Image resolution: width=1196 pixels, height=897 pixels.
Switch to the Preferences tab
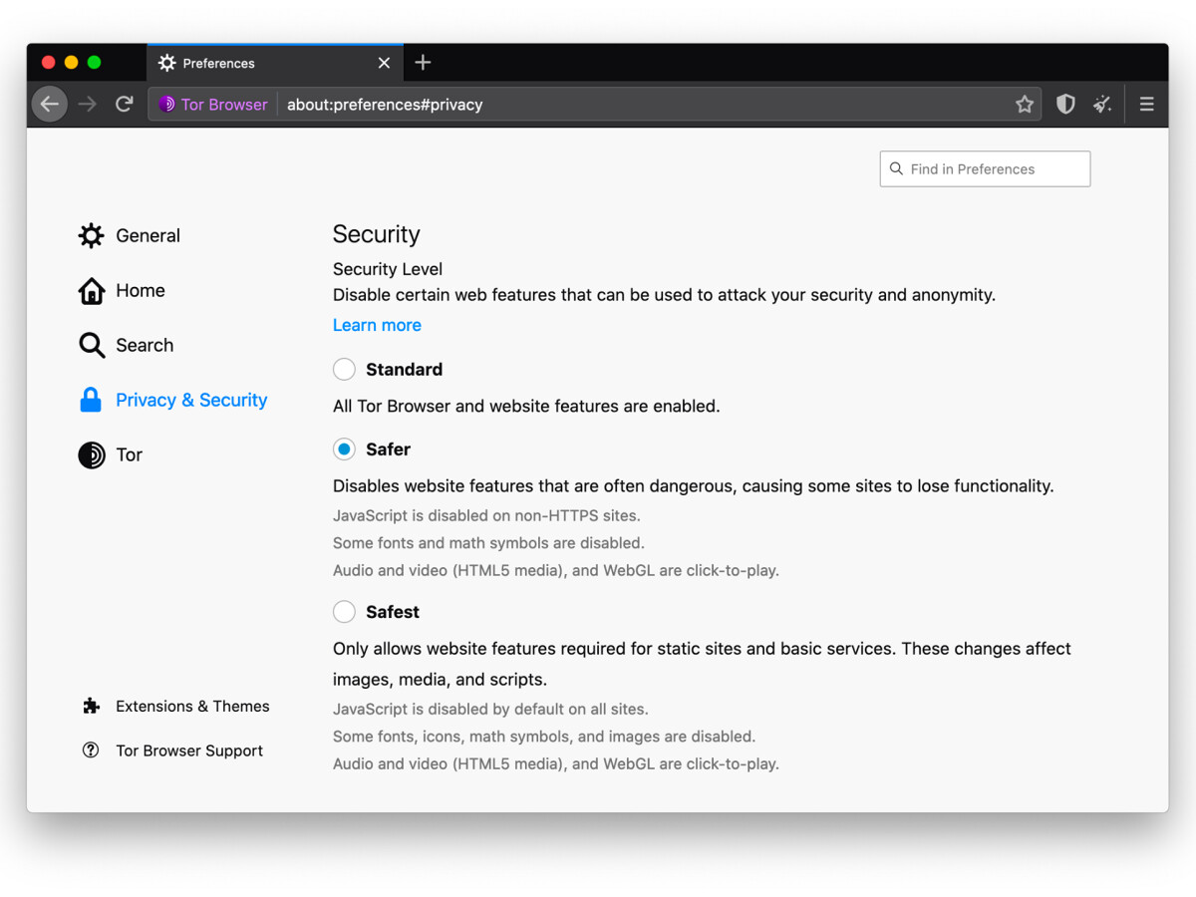pyautogui.click(x=275, y=63)
